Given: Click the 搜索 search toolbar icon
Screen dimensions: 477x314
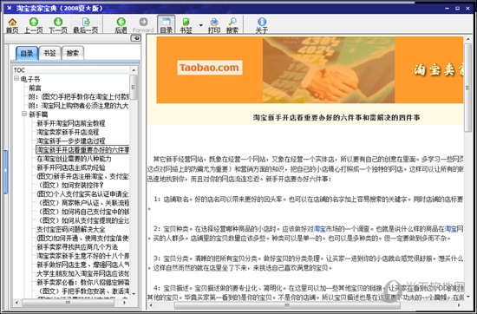Looking at the screenshot, I should [x=232, y=25].
